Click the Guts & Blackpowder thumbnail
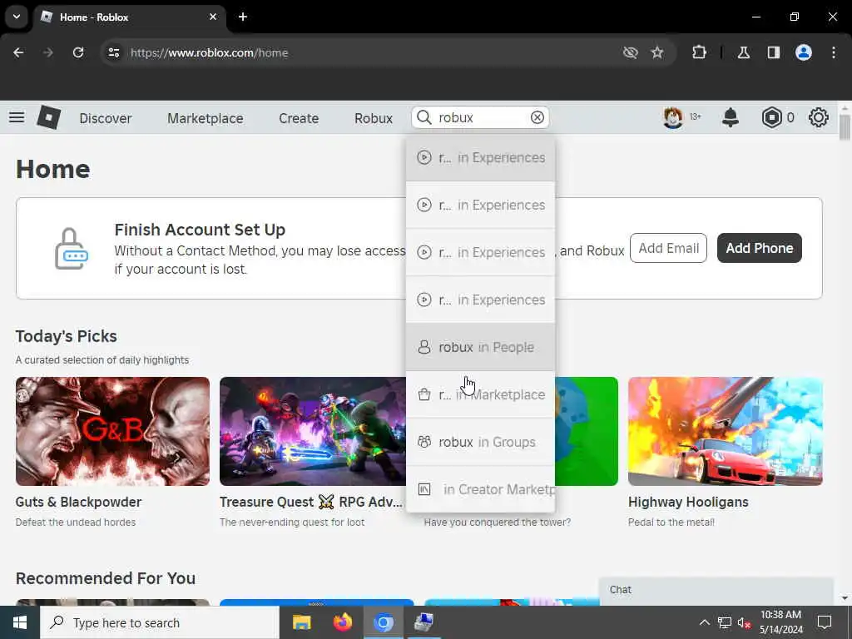Viewport: 852px width, 639px height. tap(112, 431)
